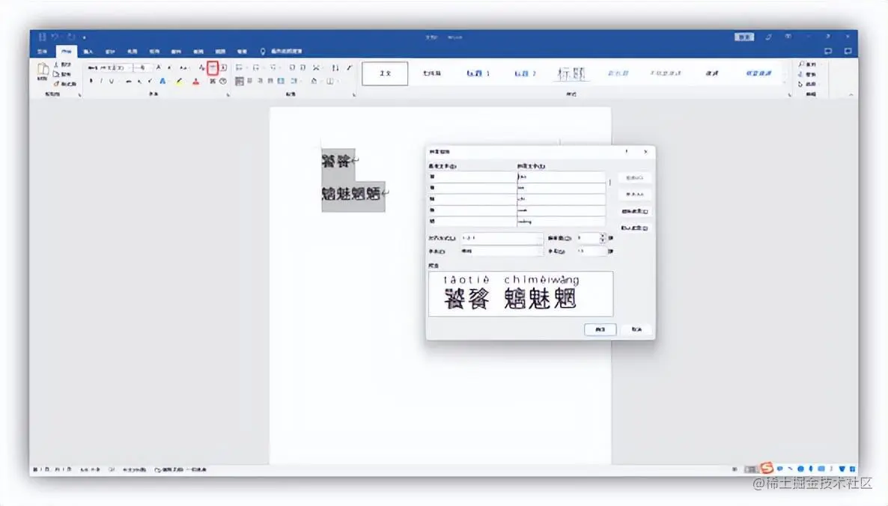
Task: Click the Copy command beside Paste
Action: [63, 74]
